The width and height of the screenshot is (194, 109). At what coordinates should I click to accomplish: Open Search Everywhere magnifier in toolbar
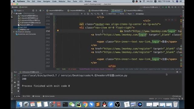[182, 7]
